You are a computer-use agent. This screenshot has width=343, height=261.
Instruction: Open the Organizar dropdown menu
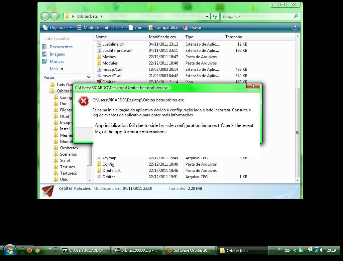58,28
